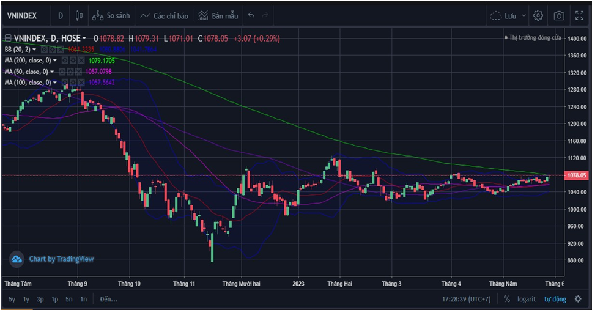Image resolution: width=592 pixels, height=310 pixels.
Task: Open the candlestick chart style selector
Action: pos(78,15)
